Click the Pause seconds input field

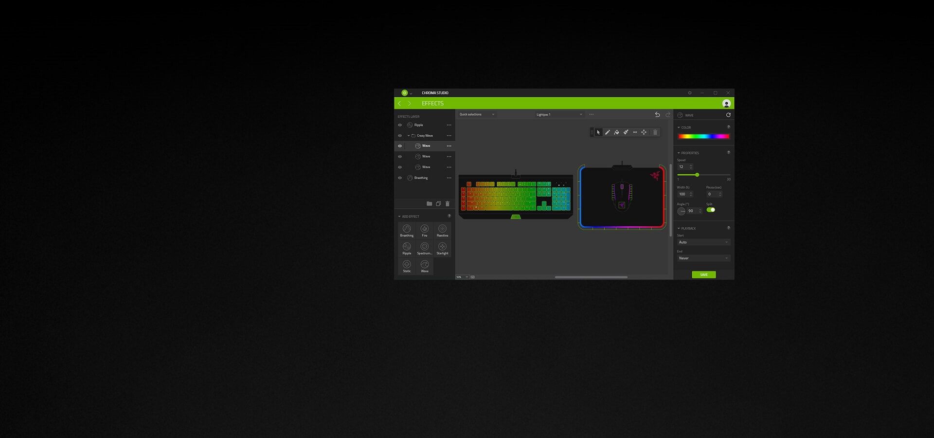click(714, 194)
